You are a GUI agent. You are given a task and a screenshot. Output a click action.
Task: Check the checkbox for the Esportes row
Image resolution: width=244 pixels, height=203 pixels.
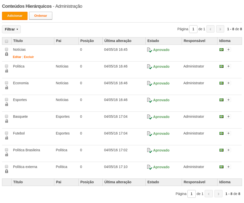[x=7, y=99]
